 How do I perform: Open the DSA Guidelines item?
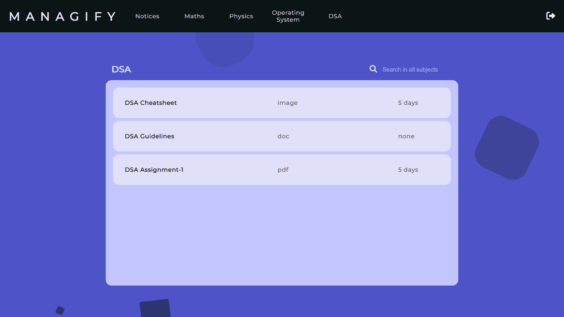point(282,136)
